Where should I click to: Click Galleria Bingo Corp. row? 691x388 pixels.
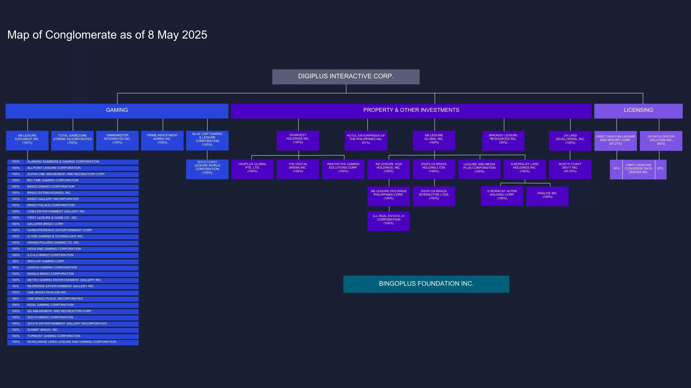pyautogui.click(x=73, y=224)
